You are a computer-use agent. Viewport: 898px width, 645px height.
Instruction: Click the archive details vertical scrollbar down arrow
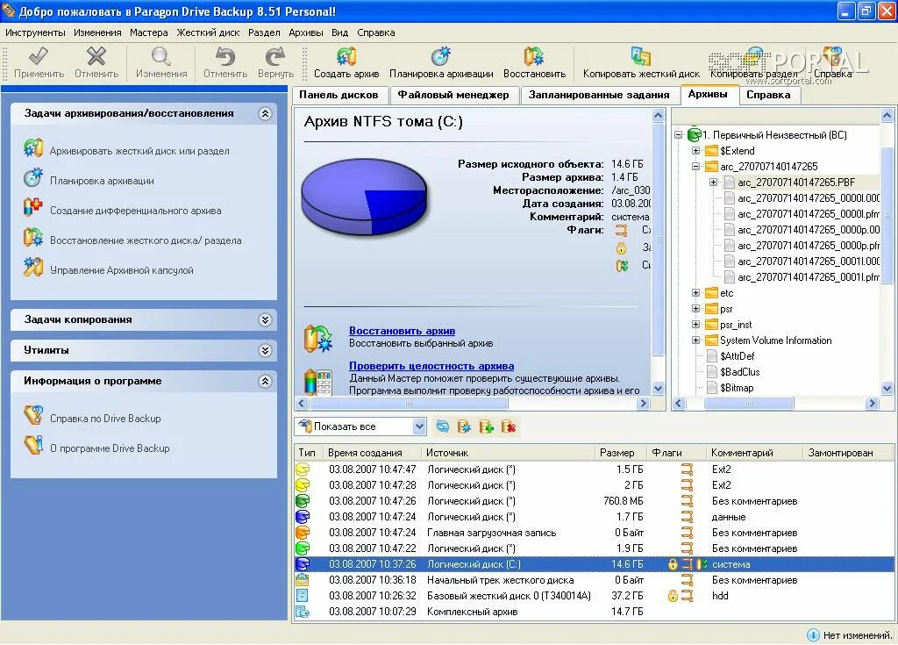click(658, 388)
